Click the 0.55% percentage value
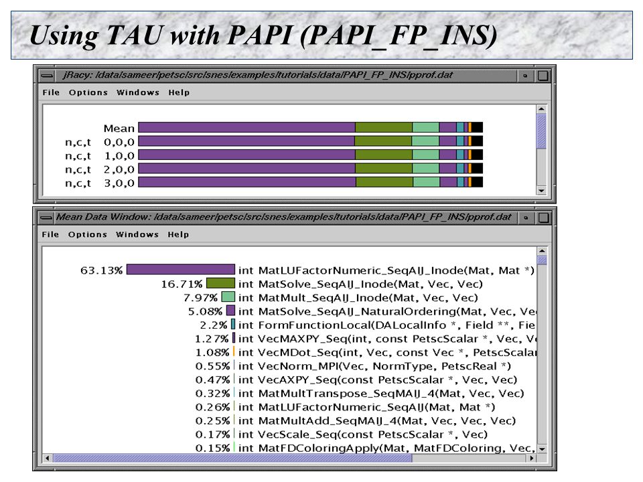 pyautogui.click(x=212, y=366)
